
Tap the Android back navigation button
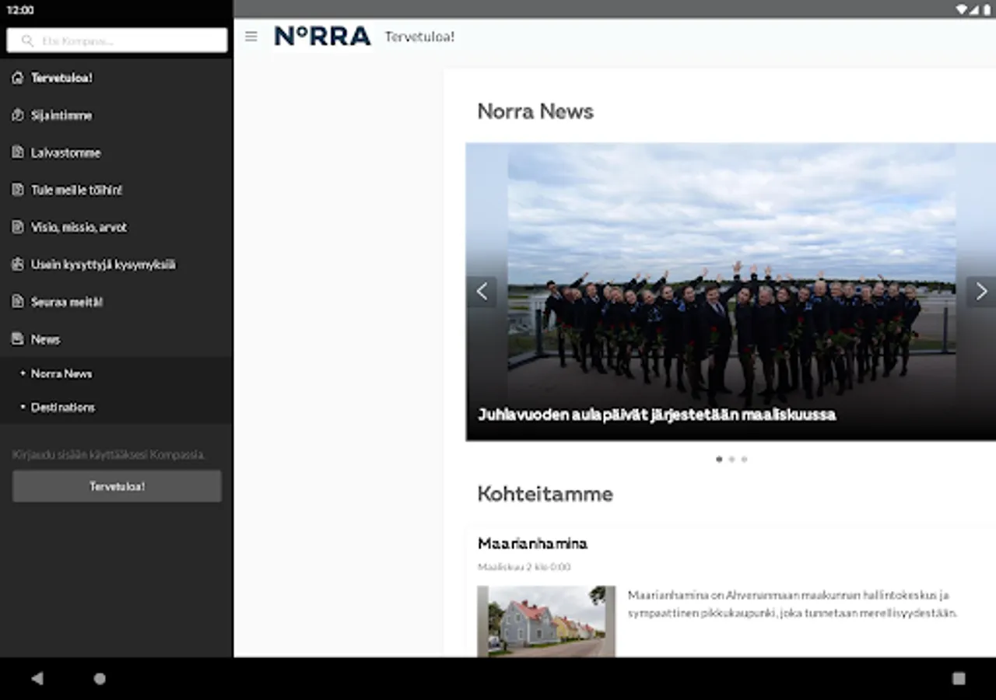[37, 678]
